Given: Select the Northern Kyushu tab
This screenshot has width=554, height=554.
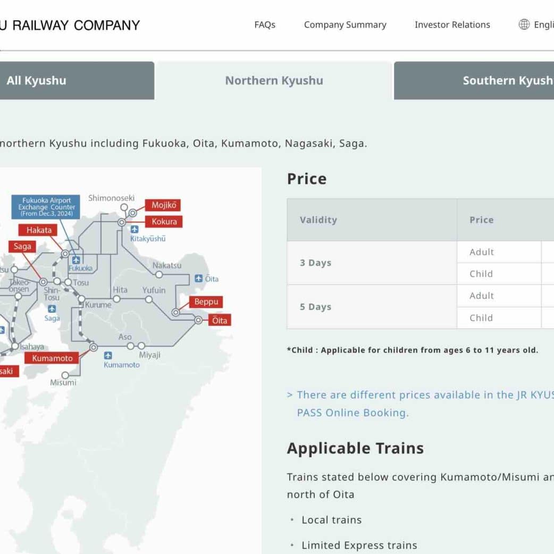Looking at the screenshot, I should [x=274, y=81].
